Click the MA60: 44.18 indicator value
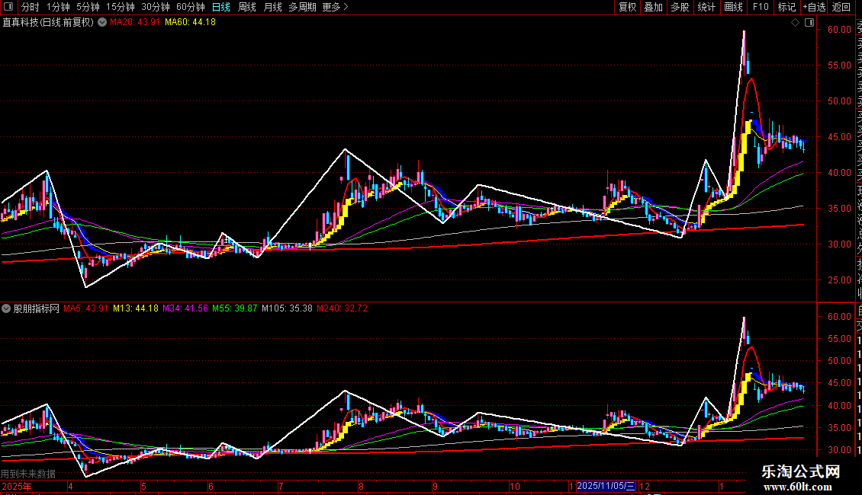 (190, 23)
